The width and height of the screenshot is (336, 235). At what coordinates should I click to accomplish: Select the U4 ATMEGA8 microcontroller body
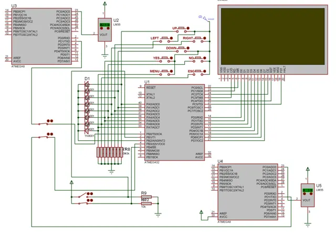coord(248,192)
